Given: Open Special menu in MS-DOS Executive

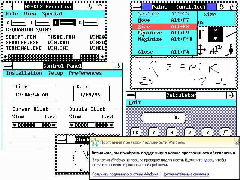Looking at the screenshot, I should click(52, 14).
